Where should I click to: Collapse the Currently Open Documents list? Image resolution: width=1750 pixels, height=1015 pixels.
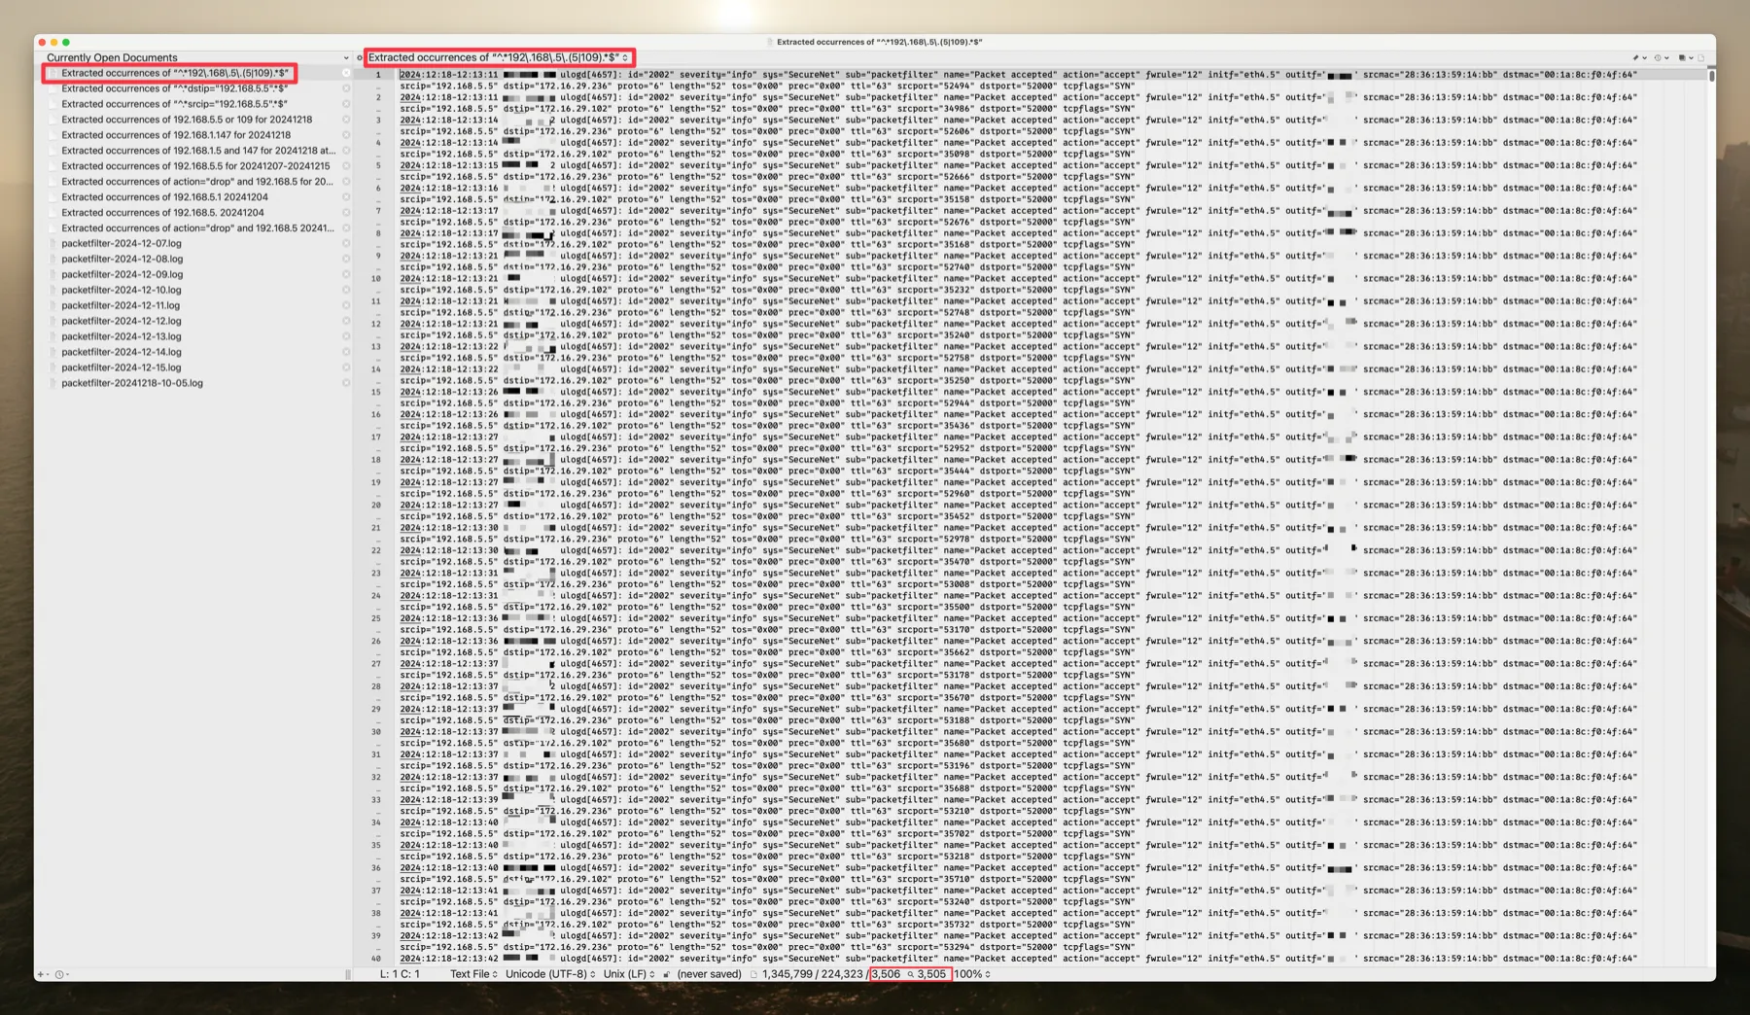click(x=346, y=57)
